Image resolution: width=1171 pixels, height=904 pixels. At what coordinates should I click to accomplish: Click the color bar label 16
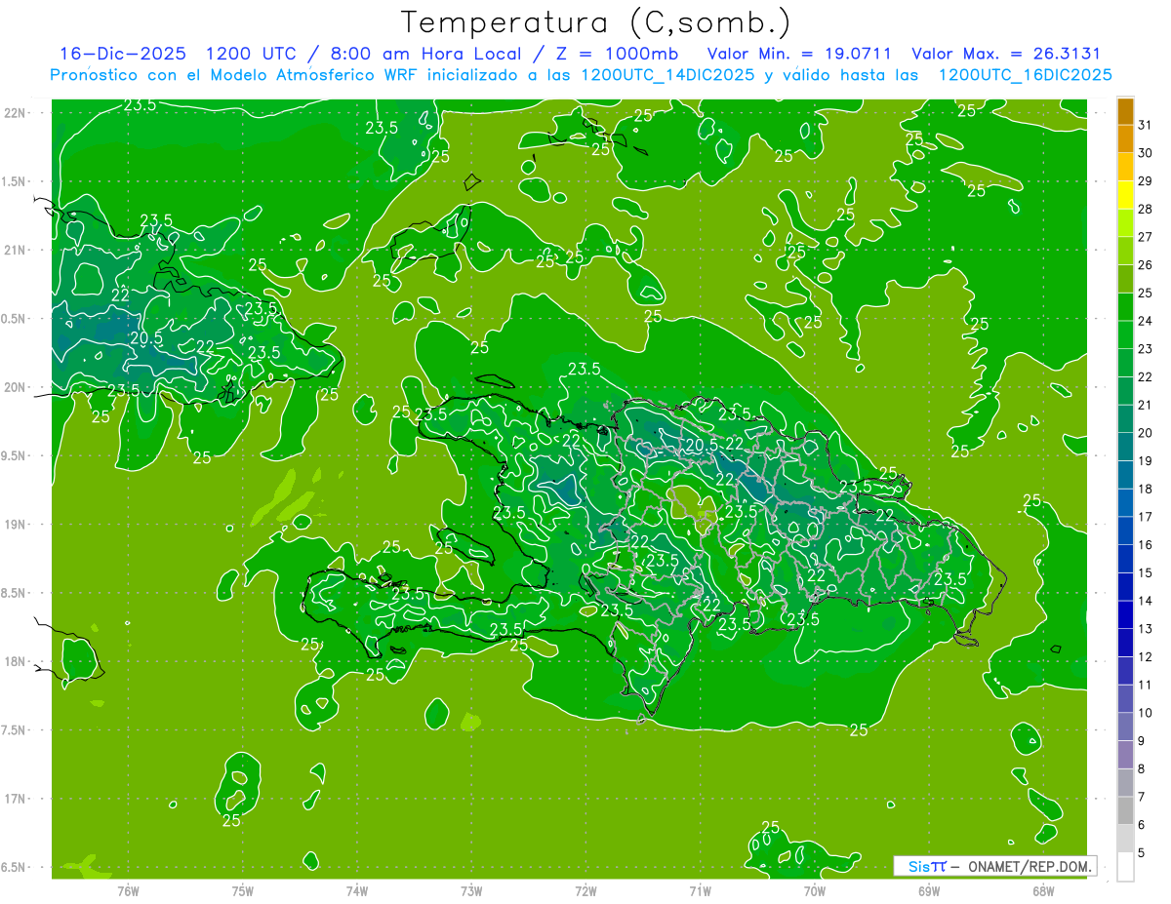(x=1146, y=545)
